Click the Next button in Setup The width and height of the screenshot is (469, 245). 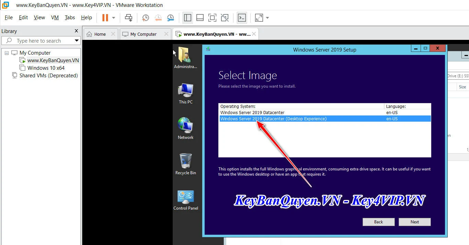coord(415,222)
